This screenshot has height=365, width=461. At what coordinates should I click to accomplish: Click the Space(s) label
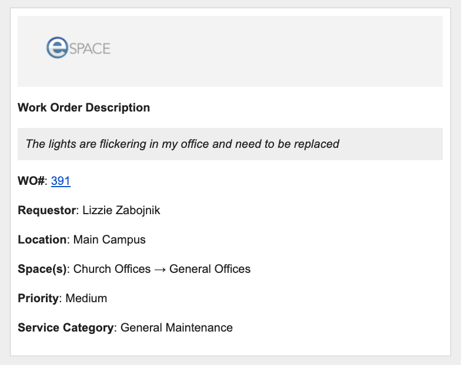(42, 269)
